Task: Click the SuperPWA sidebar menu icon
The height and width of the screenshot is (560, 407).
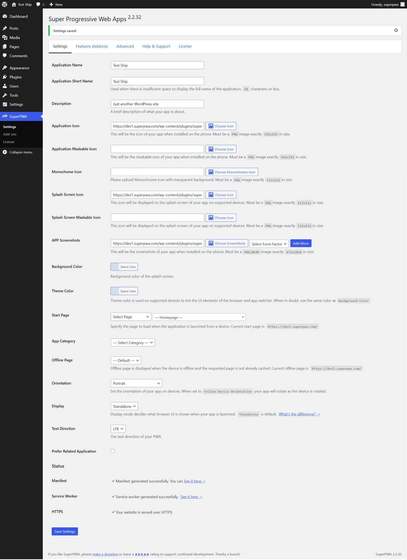Action: point(5,116)
